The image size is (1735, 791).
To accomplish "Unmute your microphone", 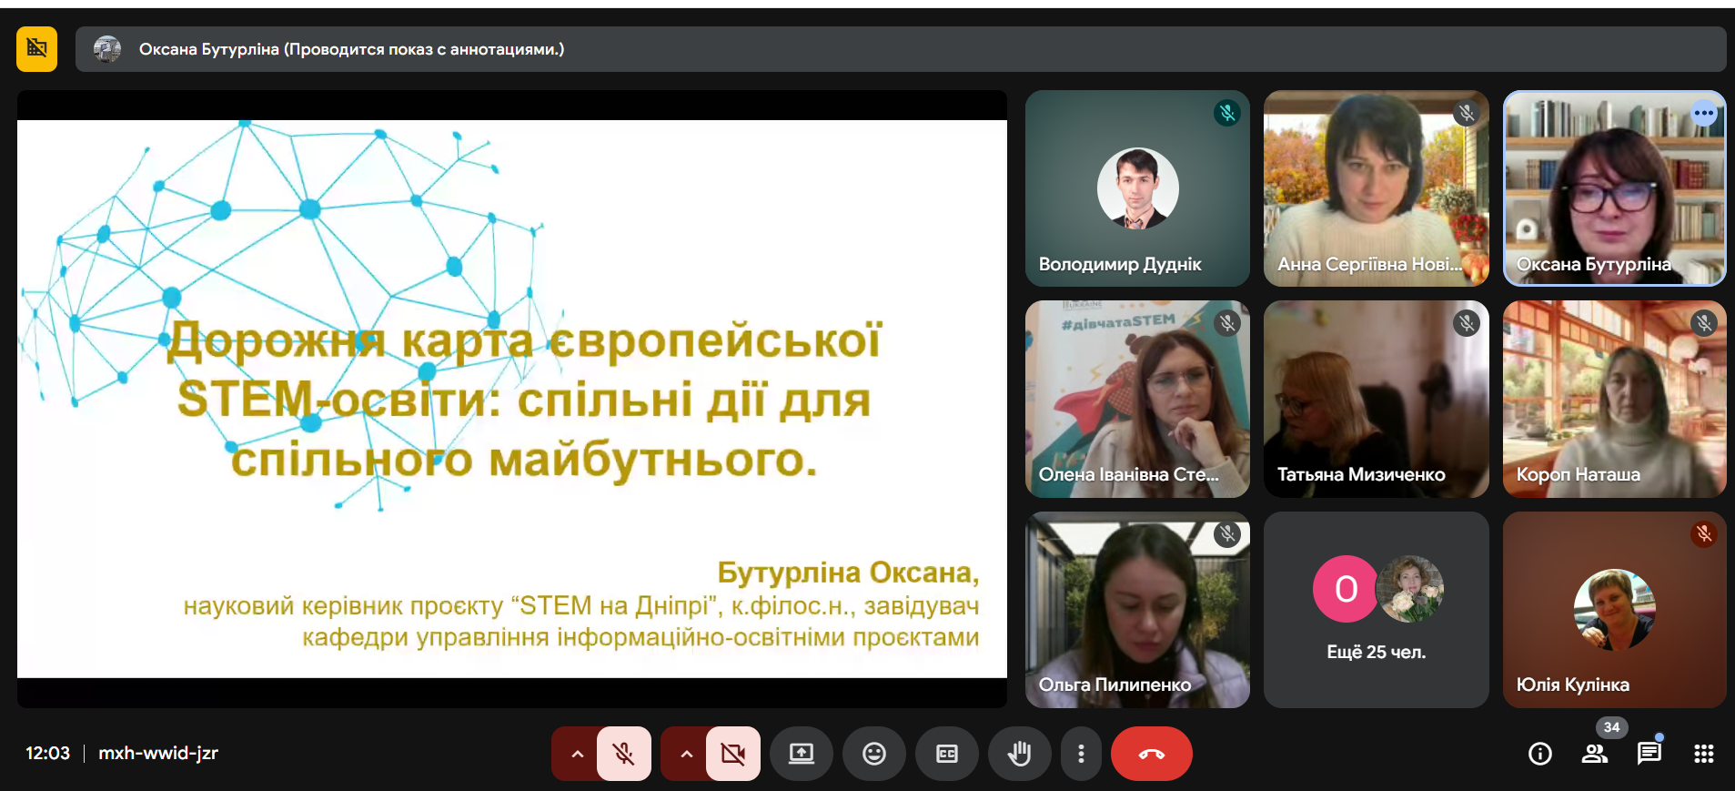I will pos(624,754).
